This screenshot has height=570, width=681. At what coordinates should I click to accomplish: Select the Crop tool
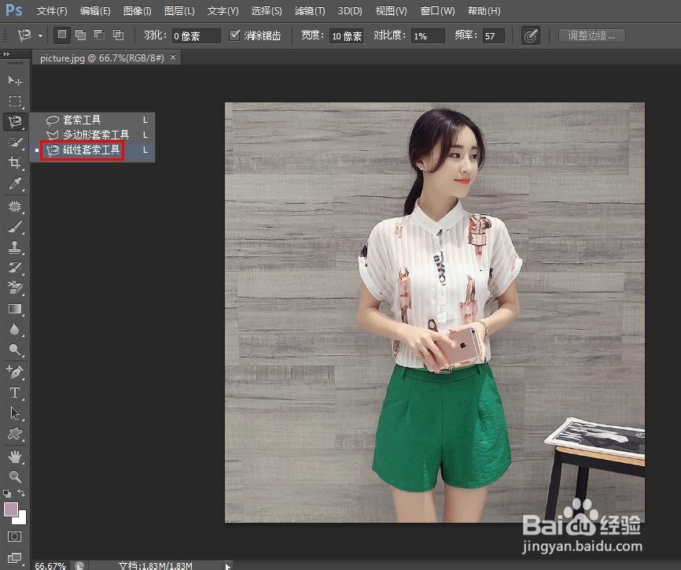(x=15, y=163)
